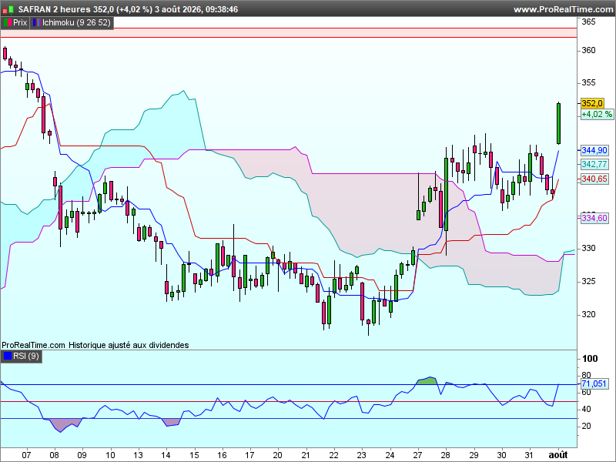Click the RSI blue color square
Screen dimensions: 616x462
pos(8,357)
